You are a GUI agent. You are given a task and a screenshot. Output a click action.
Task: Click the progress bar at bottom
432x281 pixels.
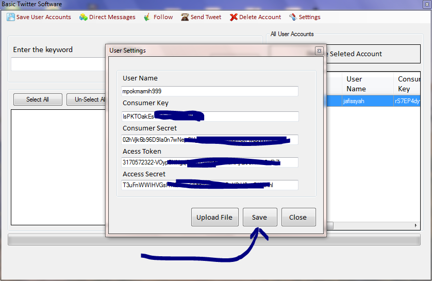pos(214,240)
